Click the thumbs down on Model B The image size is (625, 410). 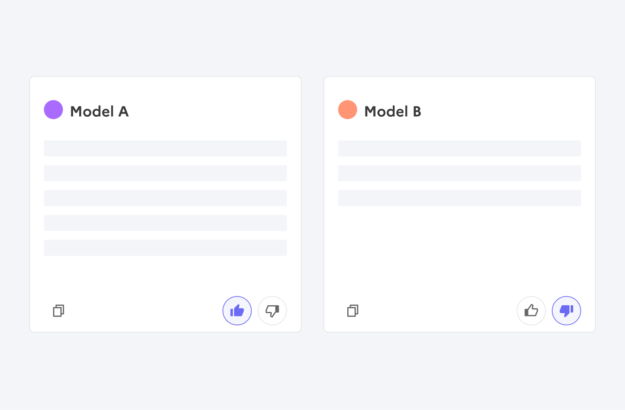pyautogui.click(x=566, y=310)
